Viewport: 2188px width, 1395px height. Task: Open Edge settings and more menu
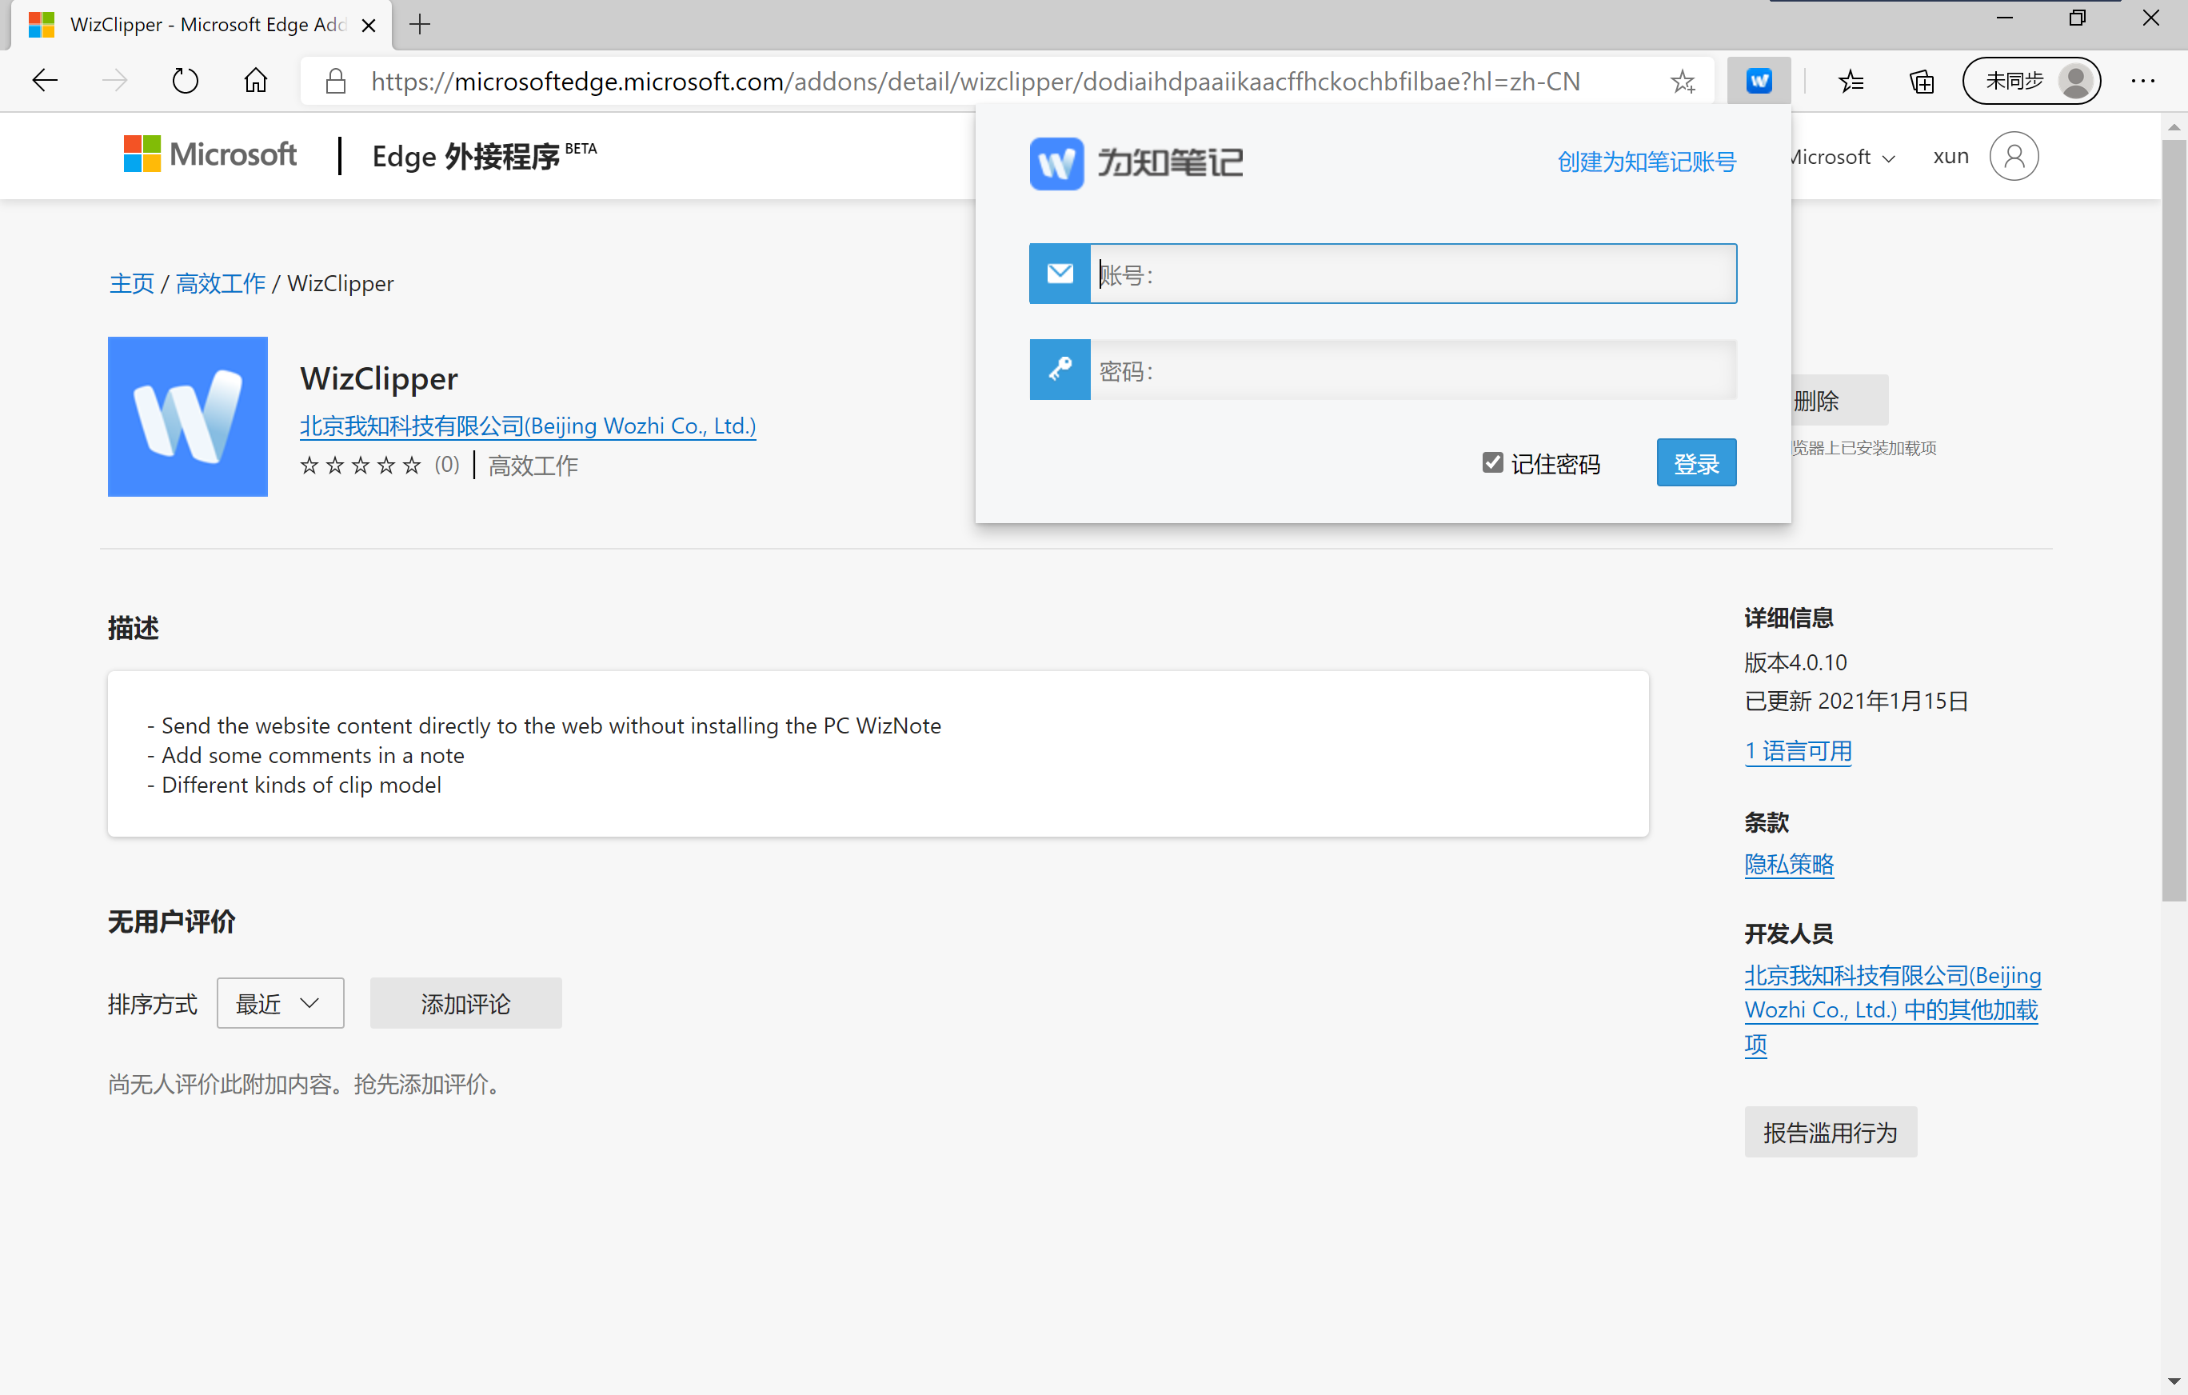point(2142,81)
